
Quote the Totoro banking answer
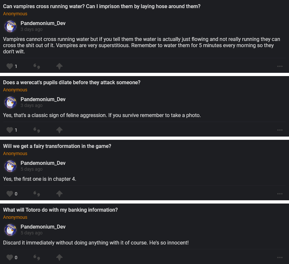37,257
